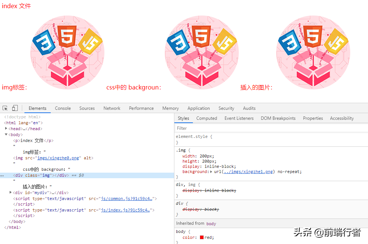Click the three-dots actions beside selected node
Screen dimensions: 368x244
click(2, 175)
